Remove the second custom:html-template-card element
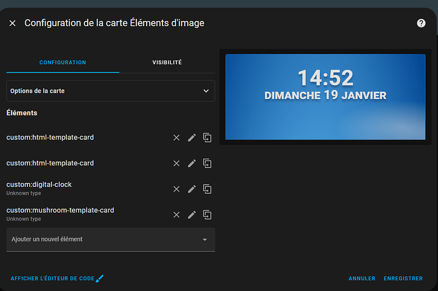Screen dimensions: 438x291 (176, 164)
